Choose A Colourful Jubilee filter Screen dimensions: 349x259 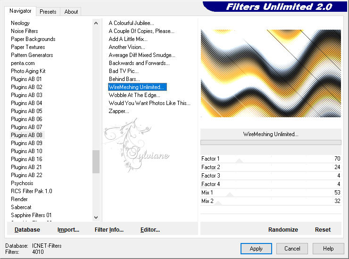coord(131,23)
